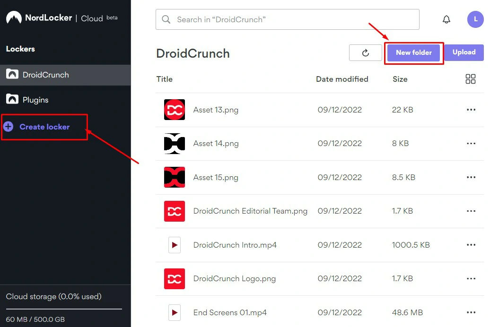Click the plus icon beside Create locker
The height and width of the screenshot is (327, 490).
pos(9,127)
